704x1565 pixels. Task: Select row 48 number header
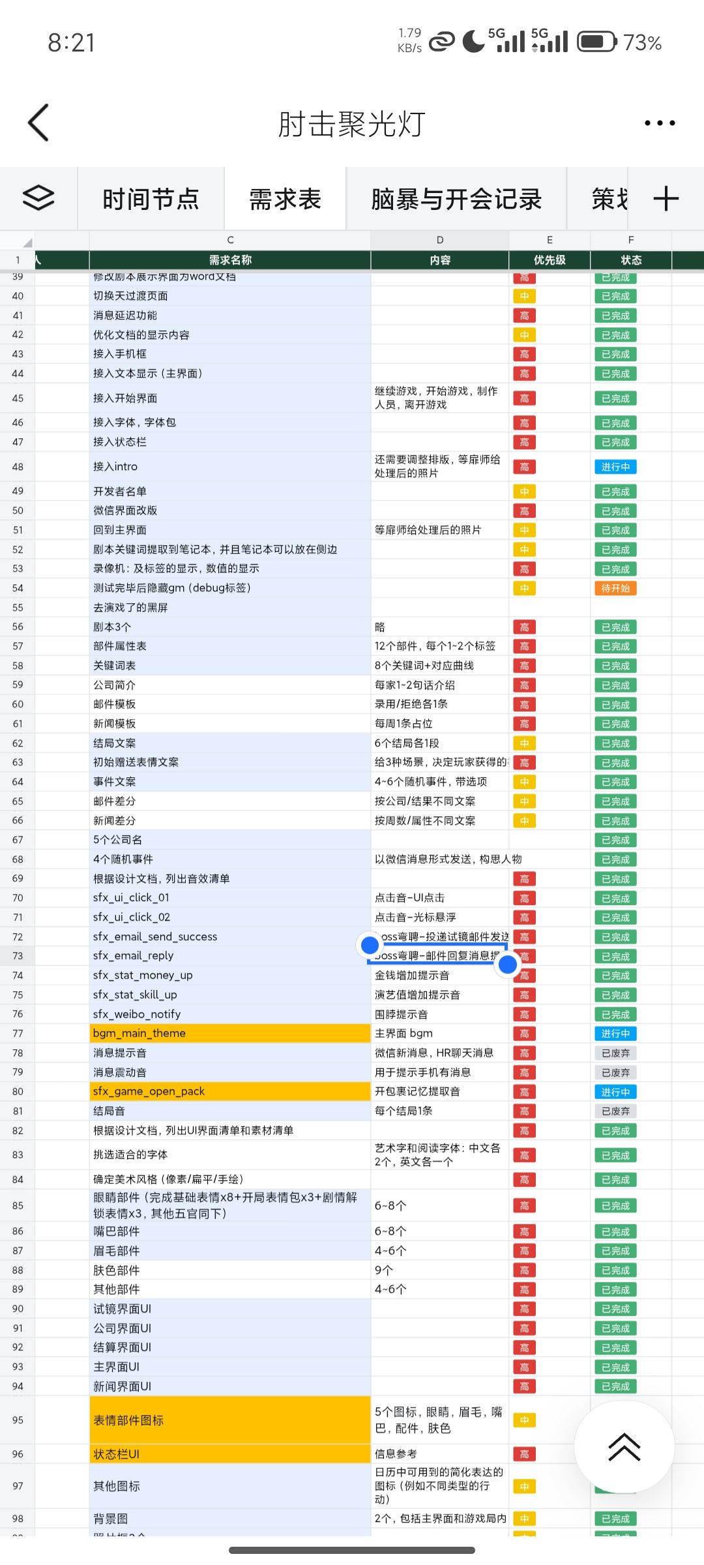click(18, 467)
